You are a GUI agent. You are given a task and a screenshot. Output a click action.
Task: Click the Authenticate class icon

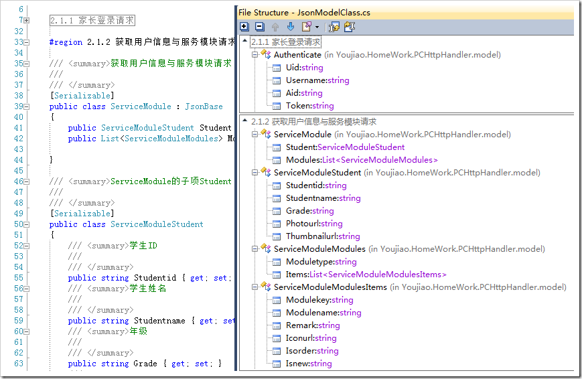(266, 54)
